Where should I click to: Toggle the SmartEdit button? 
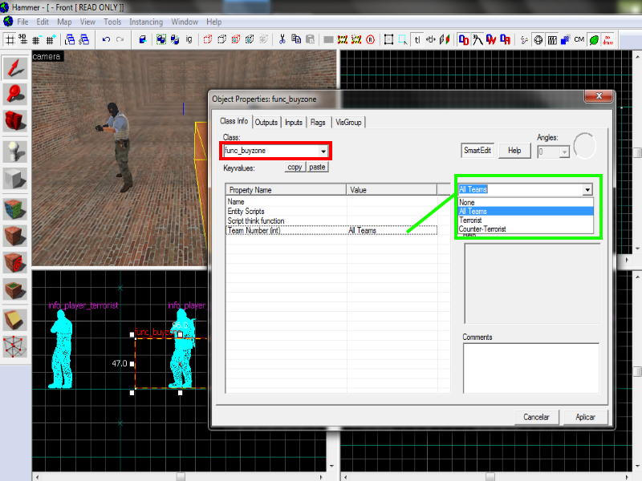(477, 151)
